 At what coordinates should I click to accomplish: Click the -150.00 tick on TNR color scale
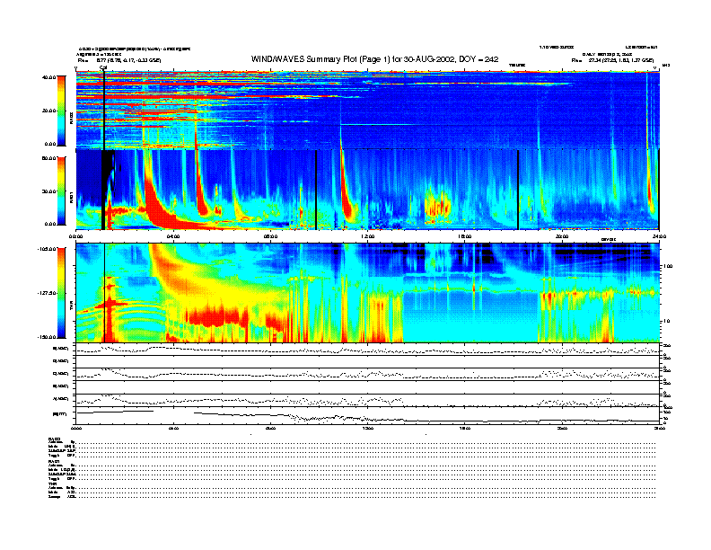[x=47, y=337]
